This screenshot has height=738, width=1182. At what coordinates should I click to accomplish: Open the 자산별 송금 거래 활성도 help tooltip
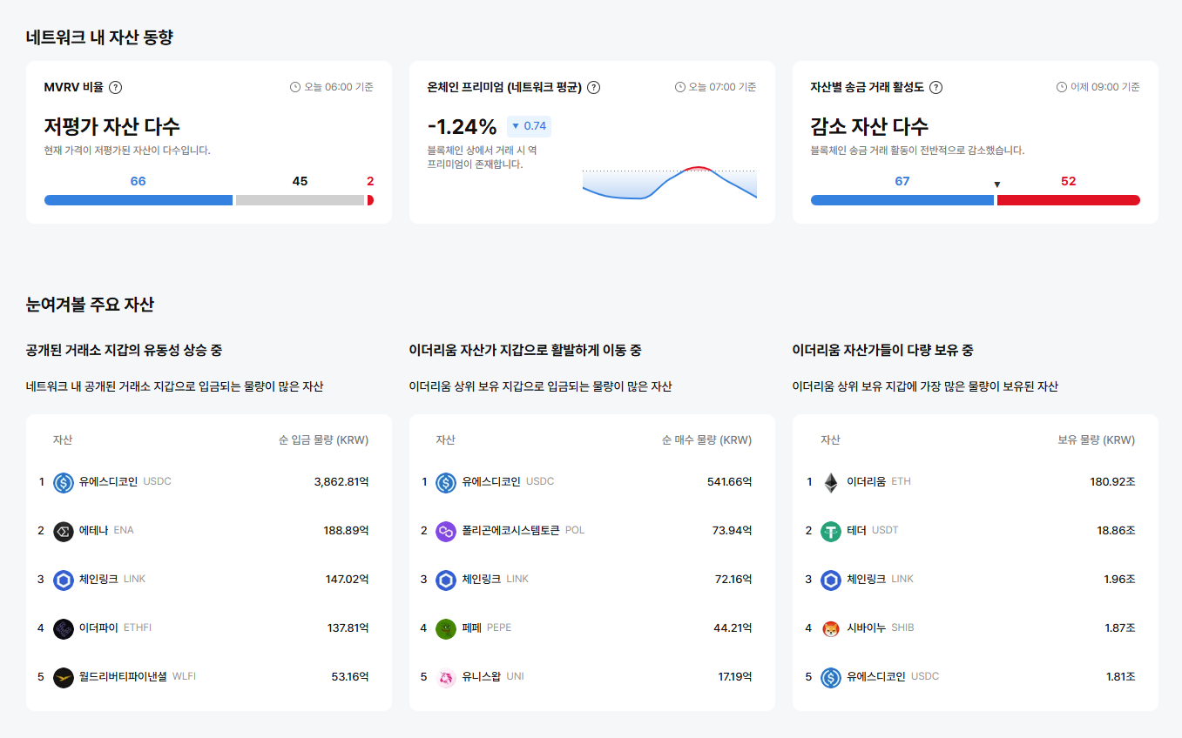[936, 87]
